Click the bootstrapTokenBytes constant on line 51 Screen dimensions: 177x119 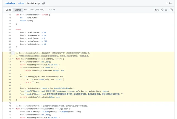point(30,44)
